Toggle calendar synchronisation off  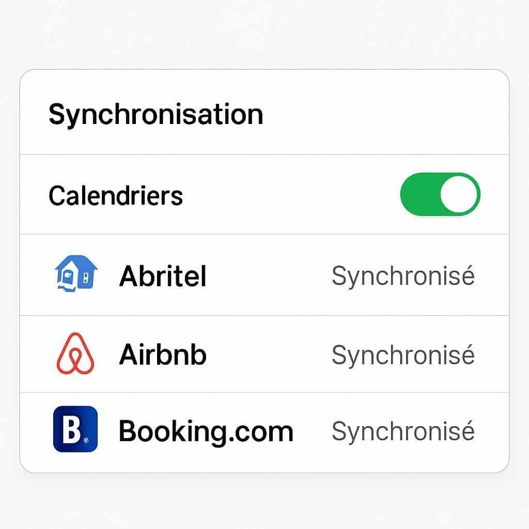(439, 195)
